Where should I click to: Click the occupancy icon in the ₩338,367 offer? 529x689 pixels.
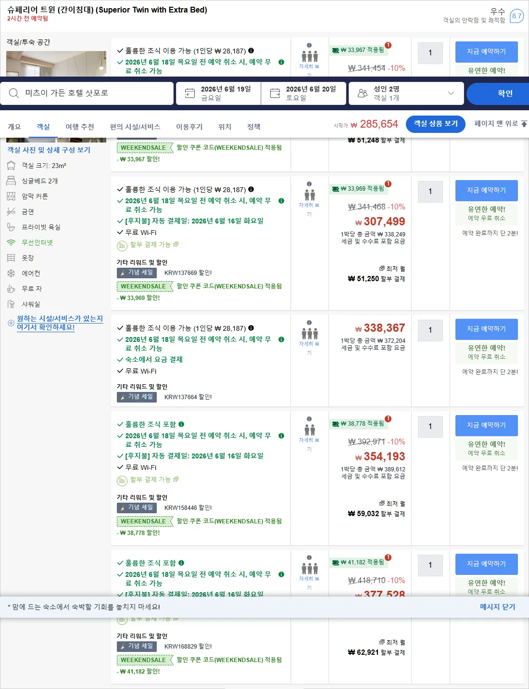(309, 334)
